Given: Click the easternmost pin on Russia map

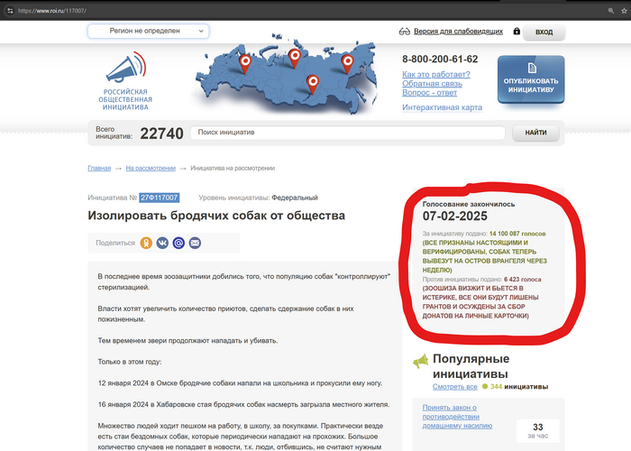Looking at the screenshot, I should [347, 61].
